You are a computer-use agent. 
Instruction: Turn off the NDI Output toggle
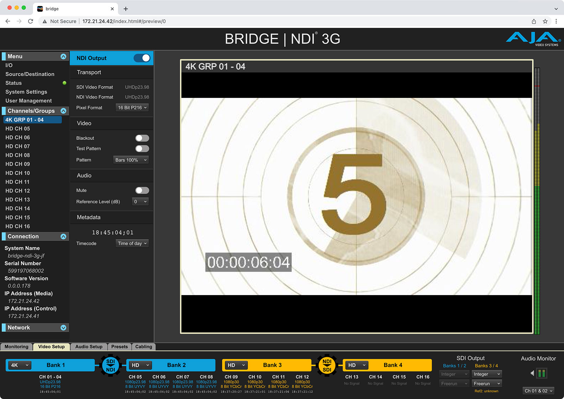click(142, 58)
